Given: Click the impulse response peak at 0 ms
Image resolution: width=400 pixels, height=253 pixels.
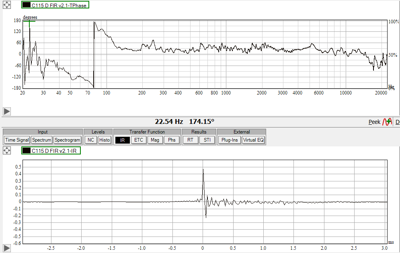Looking at the screenshot, I should click(x=203, y=169).
